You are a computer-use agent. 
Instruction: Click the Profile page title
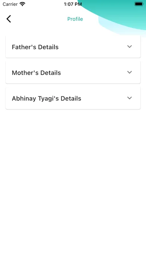tap(75, 19)
